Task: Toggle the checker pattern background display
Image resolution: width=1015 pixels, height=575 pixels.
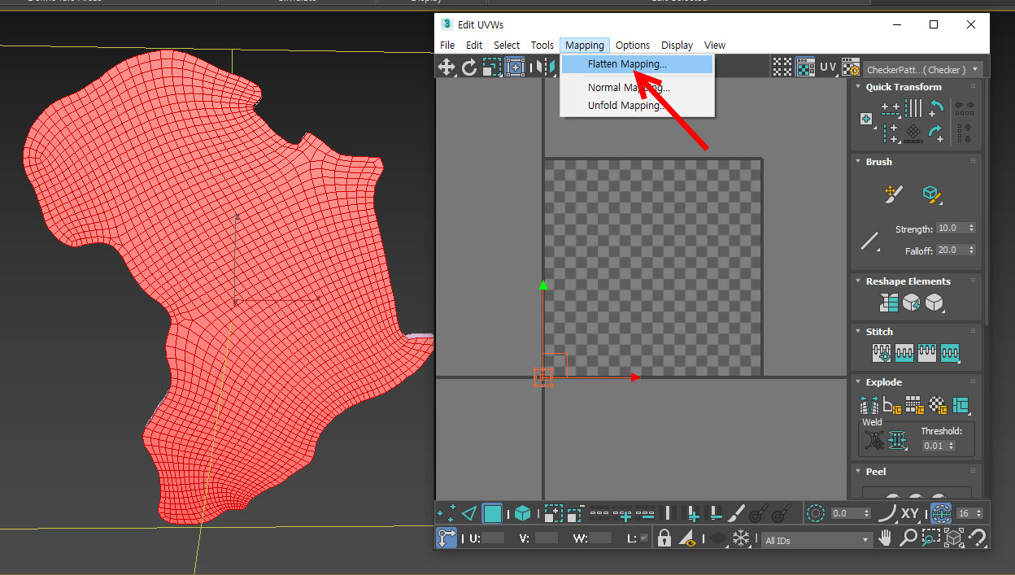Action: click(805, 68)
